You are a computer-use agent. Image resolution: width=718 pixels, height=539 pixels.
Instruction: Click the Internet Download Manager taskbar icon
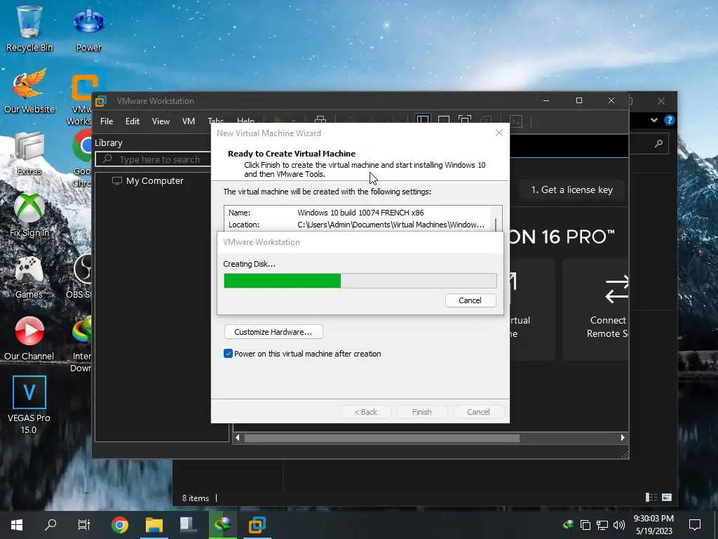[222, 525]
